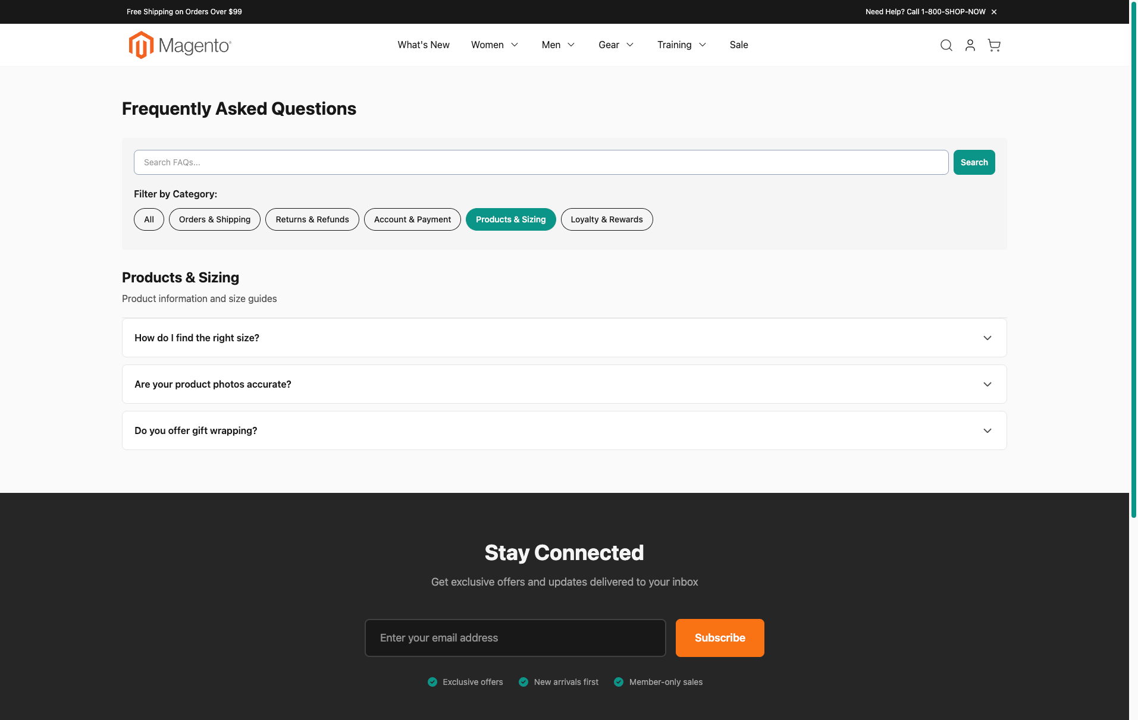
Task: Click the Exclusive offers checkmark icon
Action: click(432, 682)
